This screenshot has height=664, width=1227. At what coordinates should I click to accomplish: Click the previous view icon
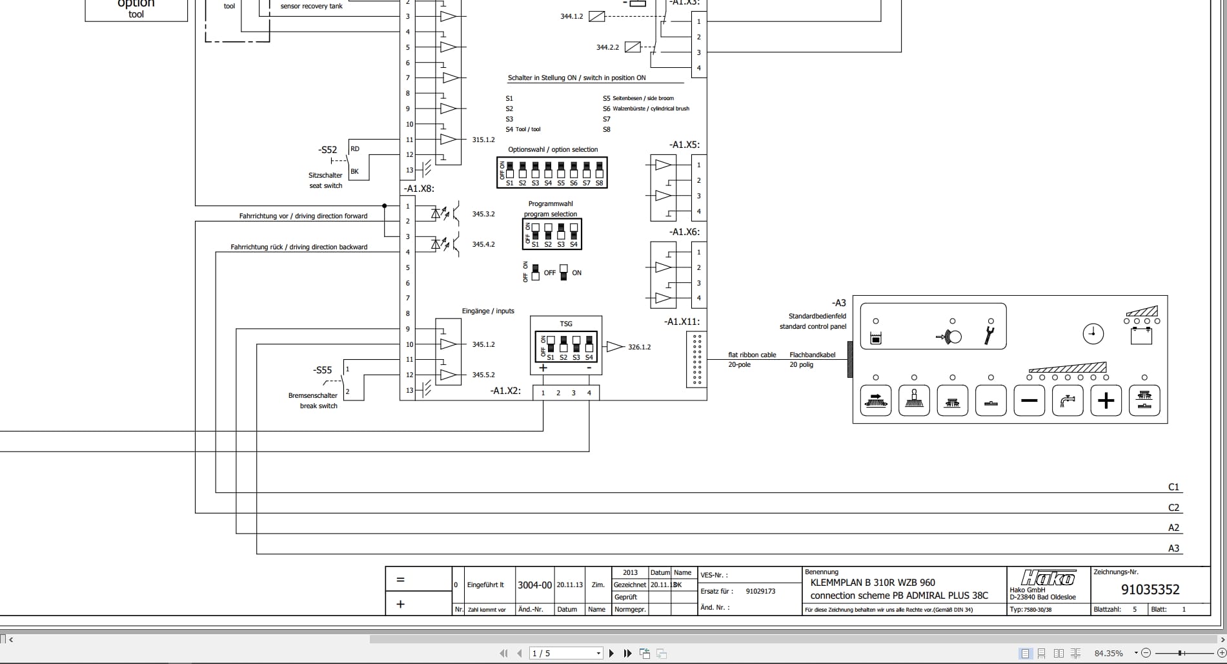[x=645, y=653]
